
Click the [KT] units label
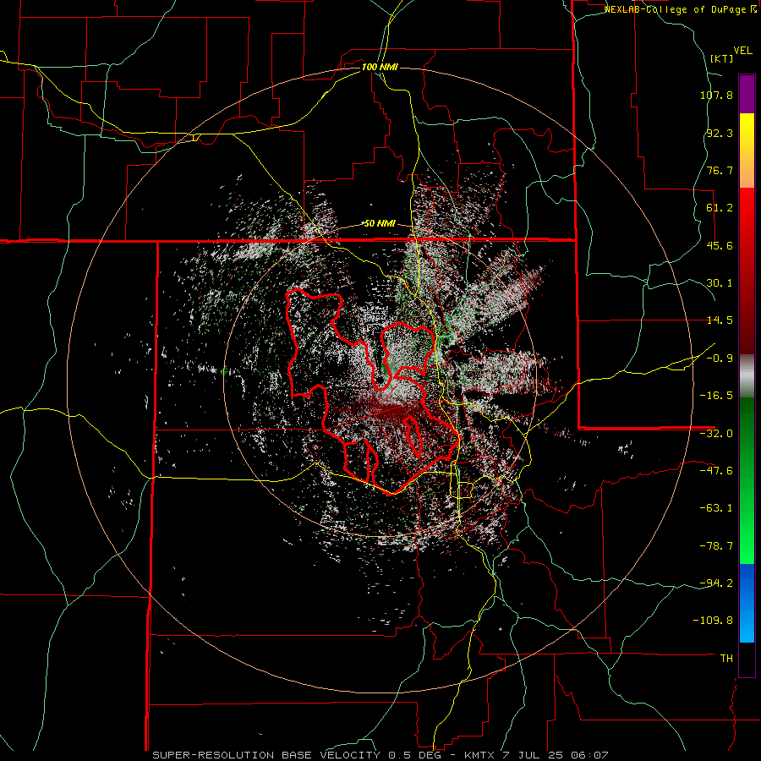722,58
